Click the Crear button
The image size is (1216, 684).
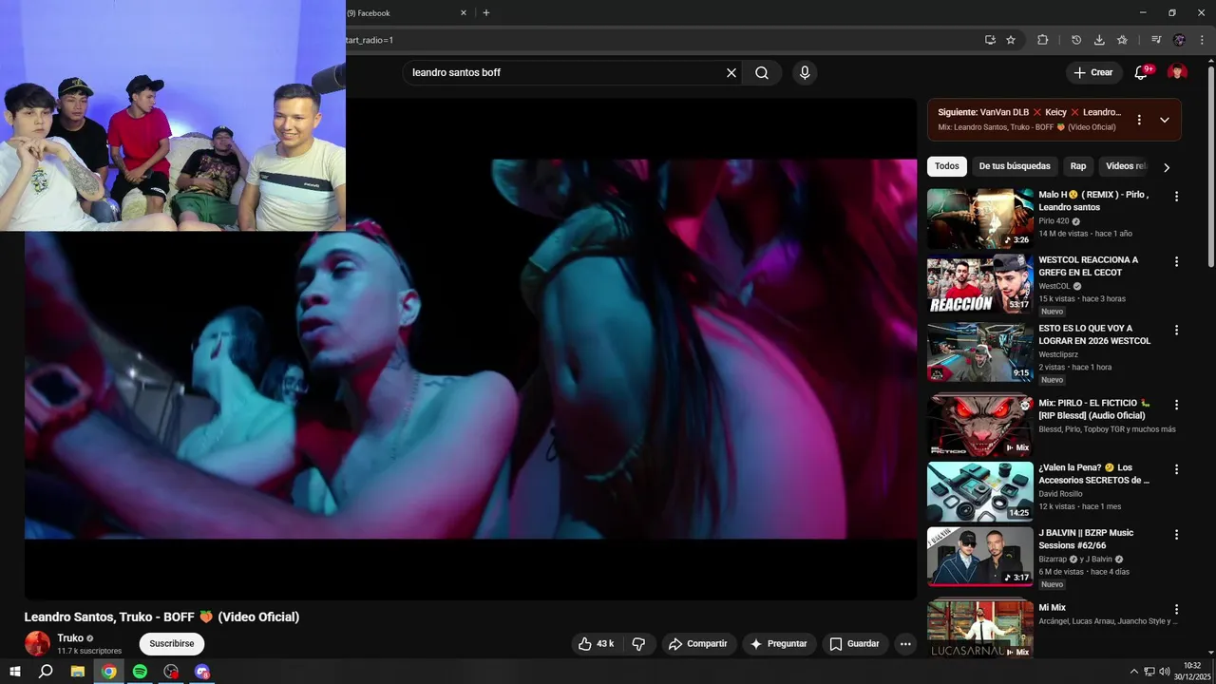click(1092, 72)
